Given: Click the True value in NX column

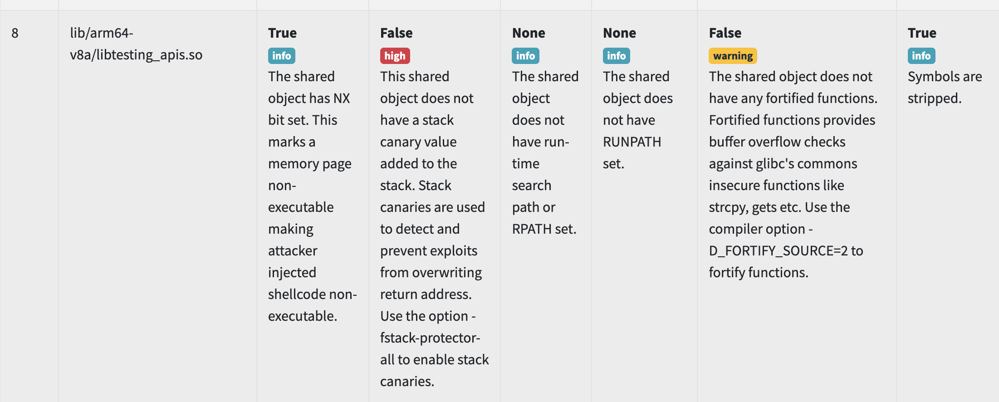Looking at the screenshot, I should click(x=282, y=33).
